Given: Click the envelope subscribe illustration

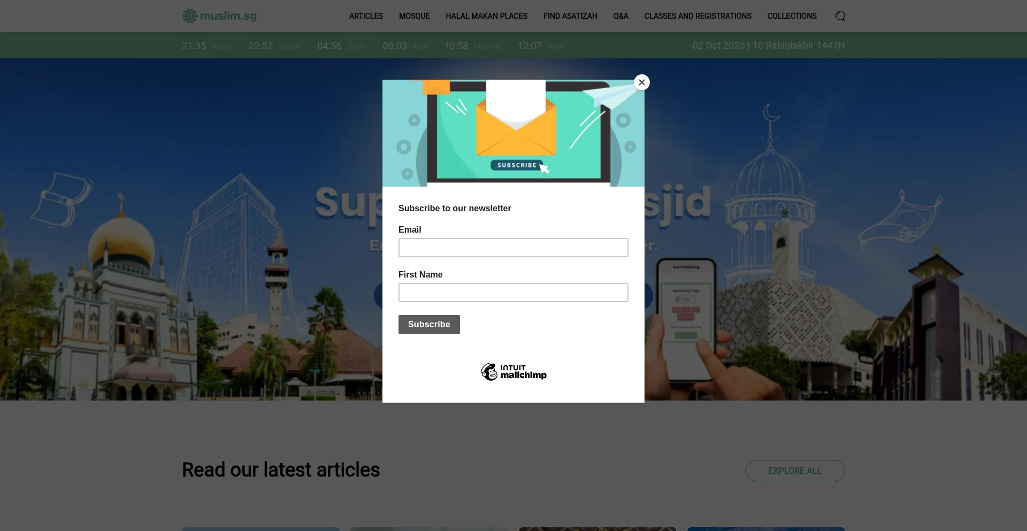Looking at the screenshot, I should [513, 133].
